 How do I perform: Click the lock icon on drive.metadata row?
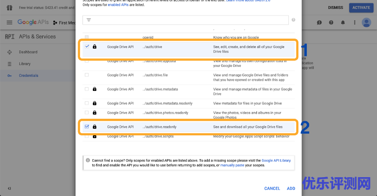tap(95, 89)
